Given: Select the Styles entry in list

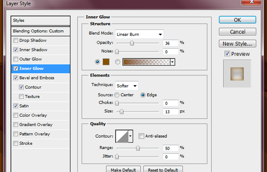Looking at the screenshot, I should pyautogui.click(x=40, y=20).
